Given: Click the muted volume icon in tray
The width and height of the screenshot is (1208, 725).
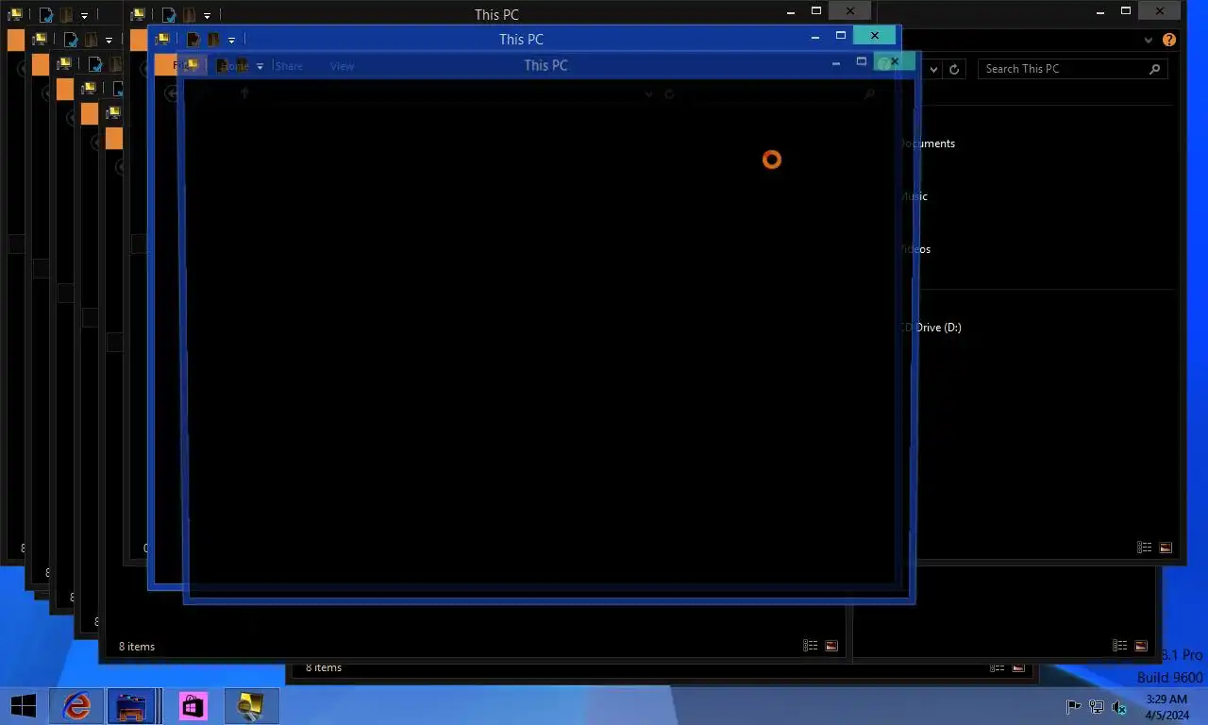Looking at the screenshot, I should [x=1119, y=707].
